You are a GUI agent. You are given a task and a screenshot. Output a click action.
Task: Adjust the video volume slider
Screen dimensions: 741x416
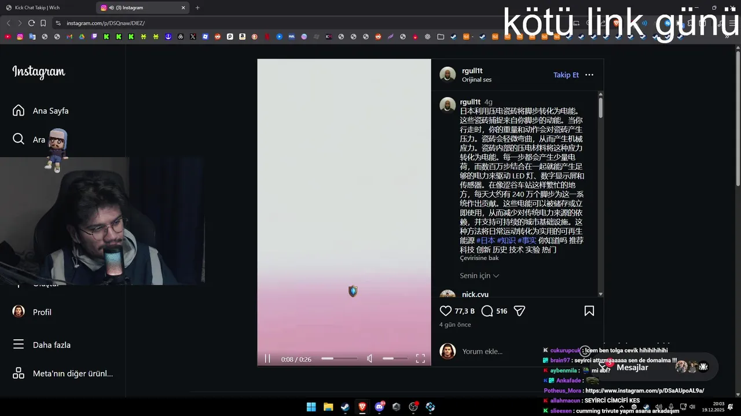pyautogui.click(x=395, y=359)
